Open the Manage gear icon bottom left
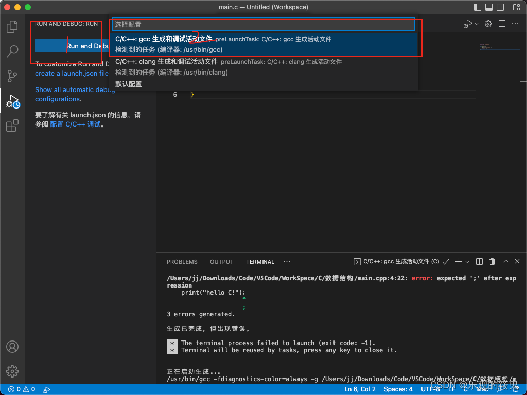 click(12, 371)
